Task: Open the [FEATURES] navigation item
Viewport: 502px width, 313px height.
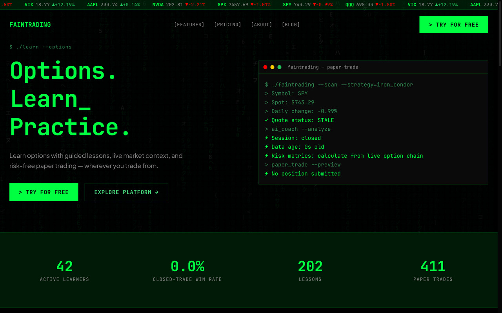Action: coord(189,25)
